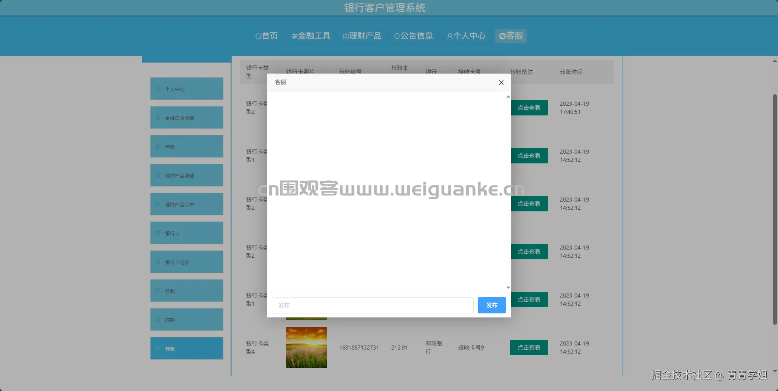
Task: Click the person icon next to 个人中心 in navbar
Action: point(450,36)
